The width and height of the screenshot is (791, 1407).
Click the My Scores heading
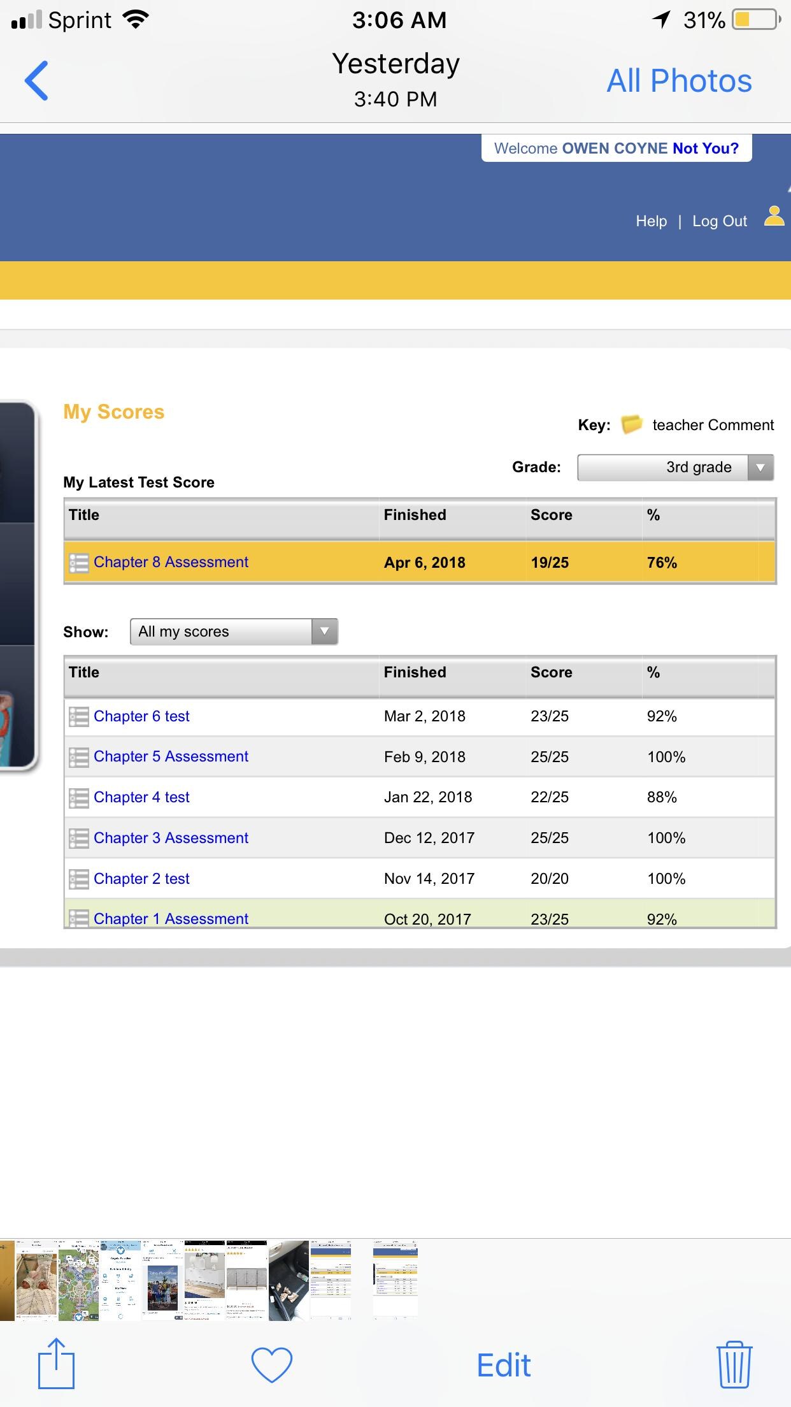pos(113,412)
